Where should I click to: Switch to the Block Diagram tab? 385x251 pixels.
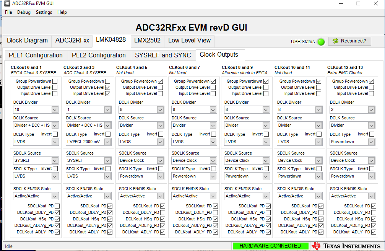click(x=27, y=41)
